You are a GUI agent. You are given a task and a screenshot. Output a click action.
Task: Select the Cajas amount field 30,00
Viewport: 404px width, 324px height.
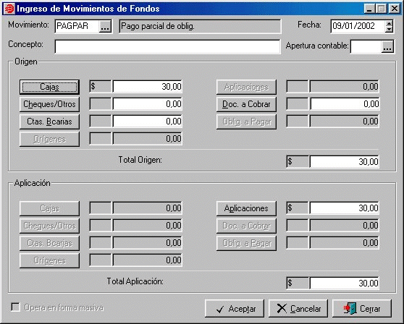click(147, 87)
